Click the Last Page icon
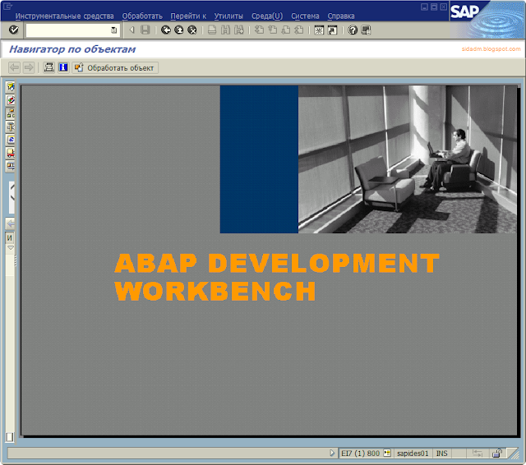The image size is (526, 465). pyautogui.click(x=299, y=30)
